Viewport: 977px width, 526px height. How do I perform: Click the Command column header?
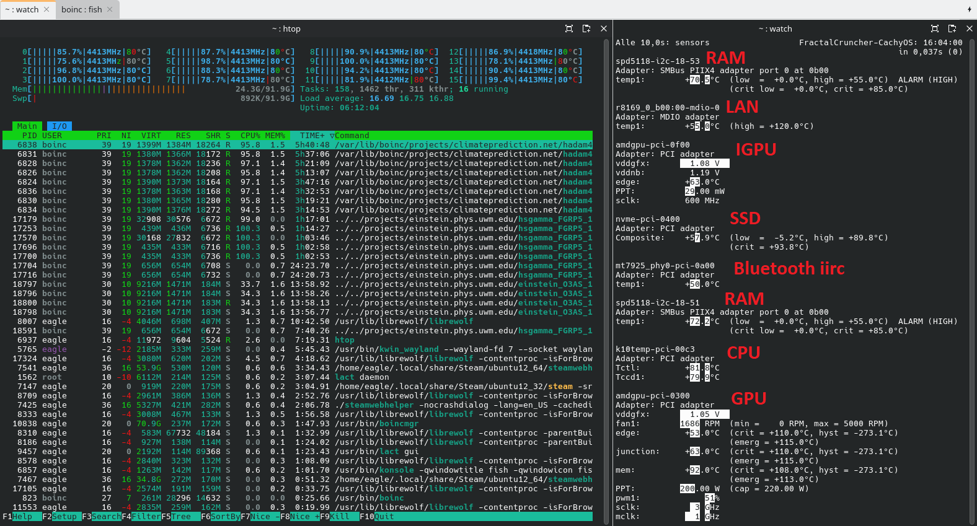coord(352,136)
